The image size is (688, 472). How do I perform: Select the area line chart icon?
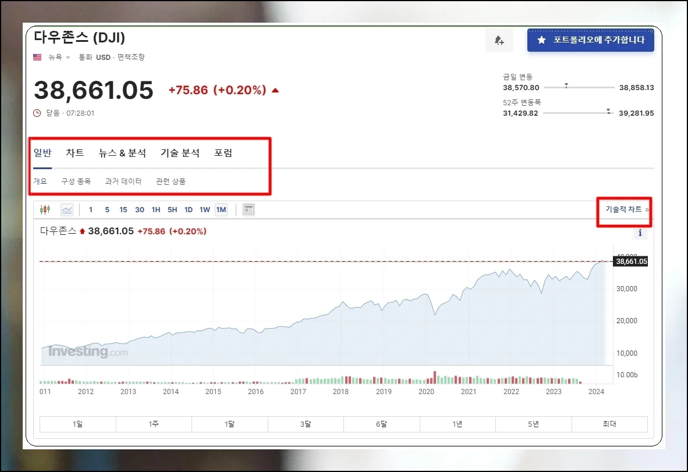[x=67, y=210]
